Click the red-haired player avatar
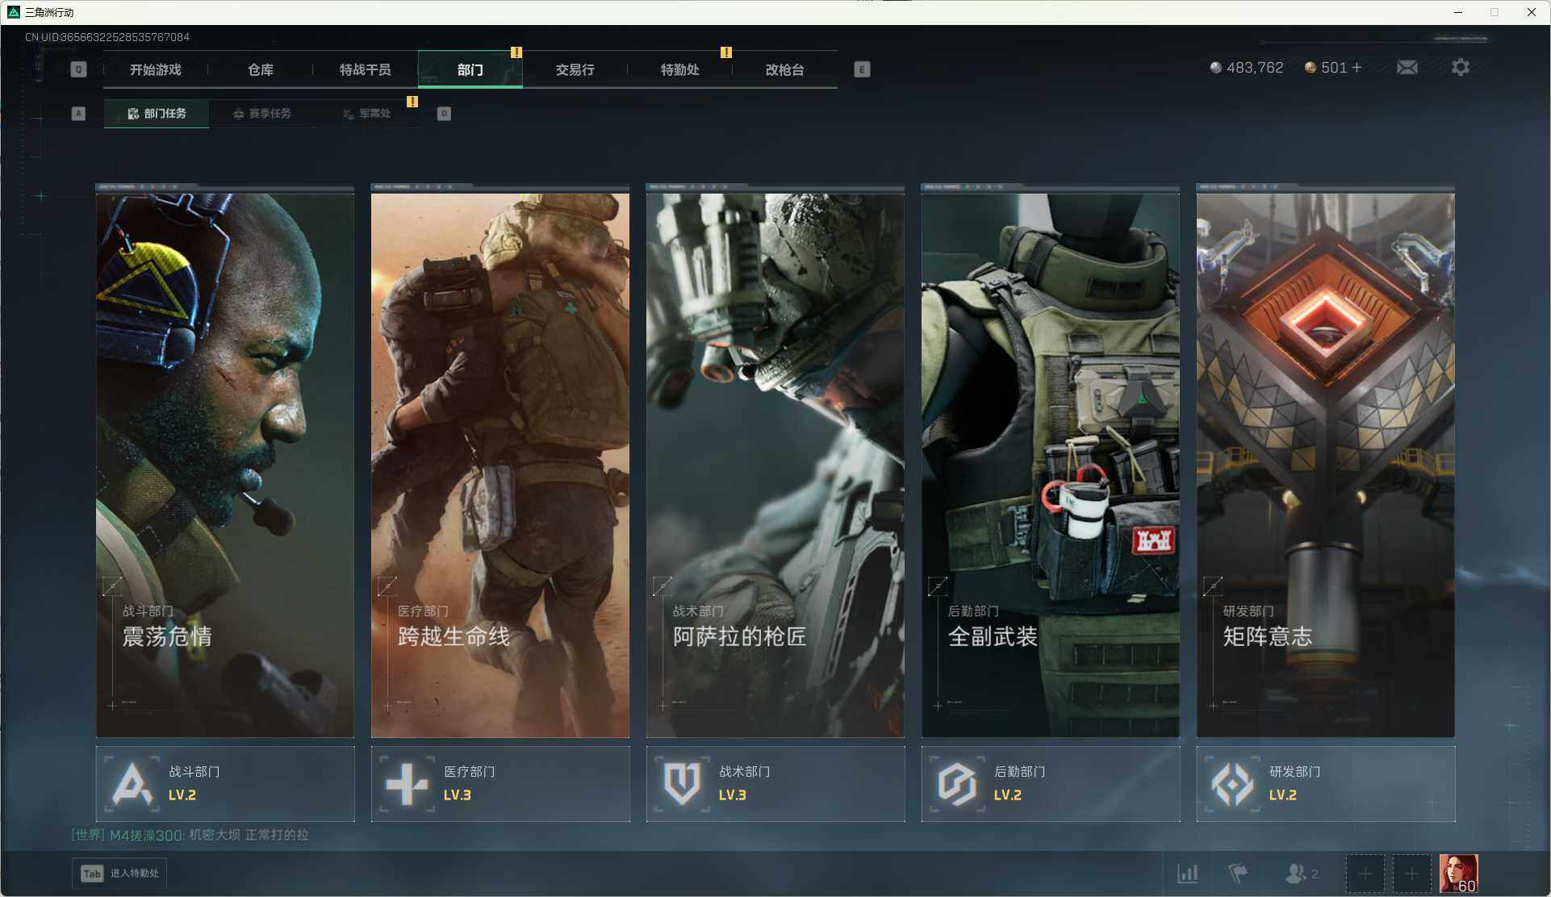This screenshot has width=1551, height=897. 1458,874
